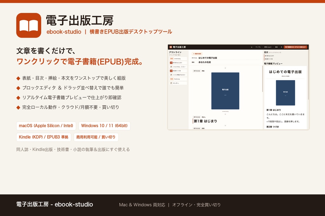The image size is (325, 216).
Task: Click the footer text 電子出版工房 - ebook-studio
Action: coord(55,204)
